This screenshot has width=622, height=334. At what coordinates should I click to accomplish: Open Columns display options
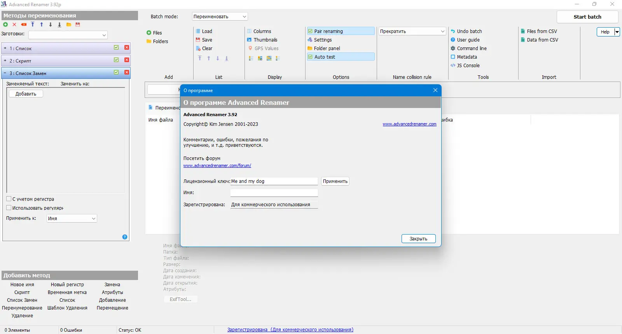point(259,31)
